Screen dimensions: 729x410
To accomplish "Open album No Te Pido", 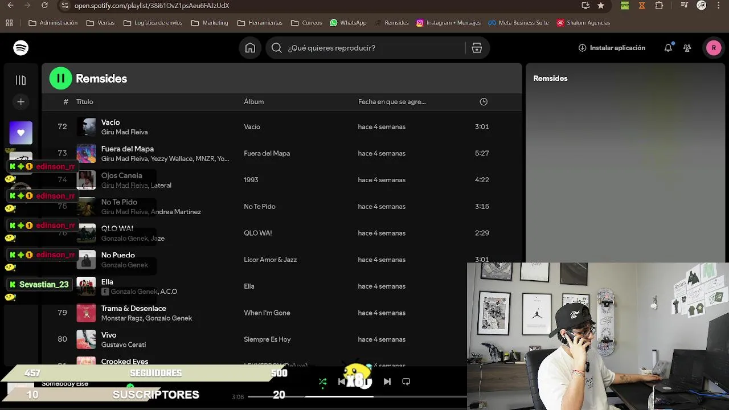I will tap(259, 207).
